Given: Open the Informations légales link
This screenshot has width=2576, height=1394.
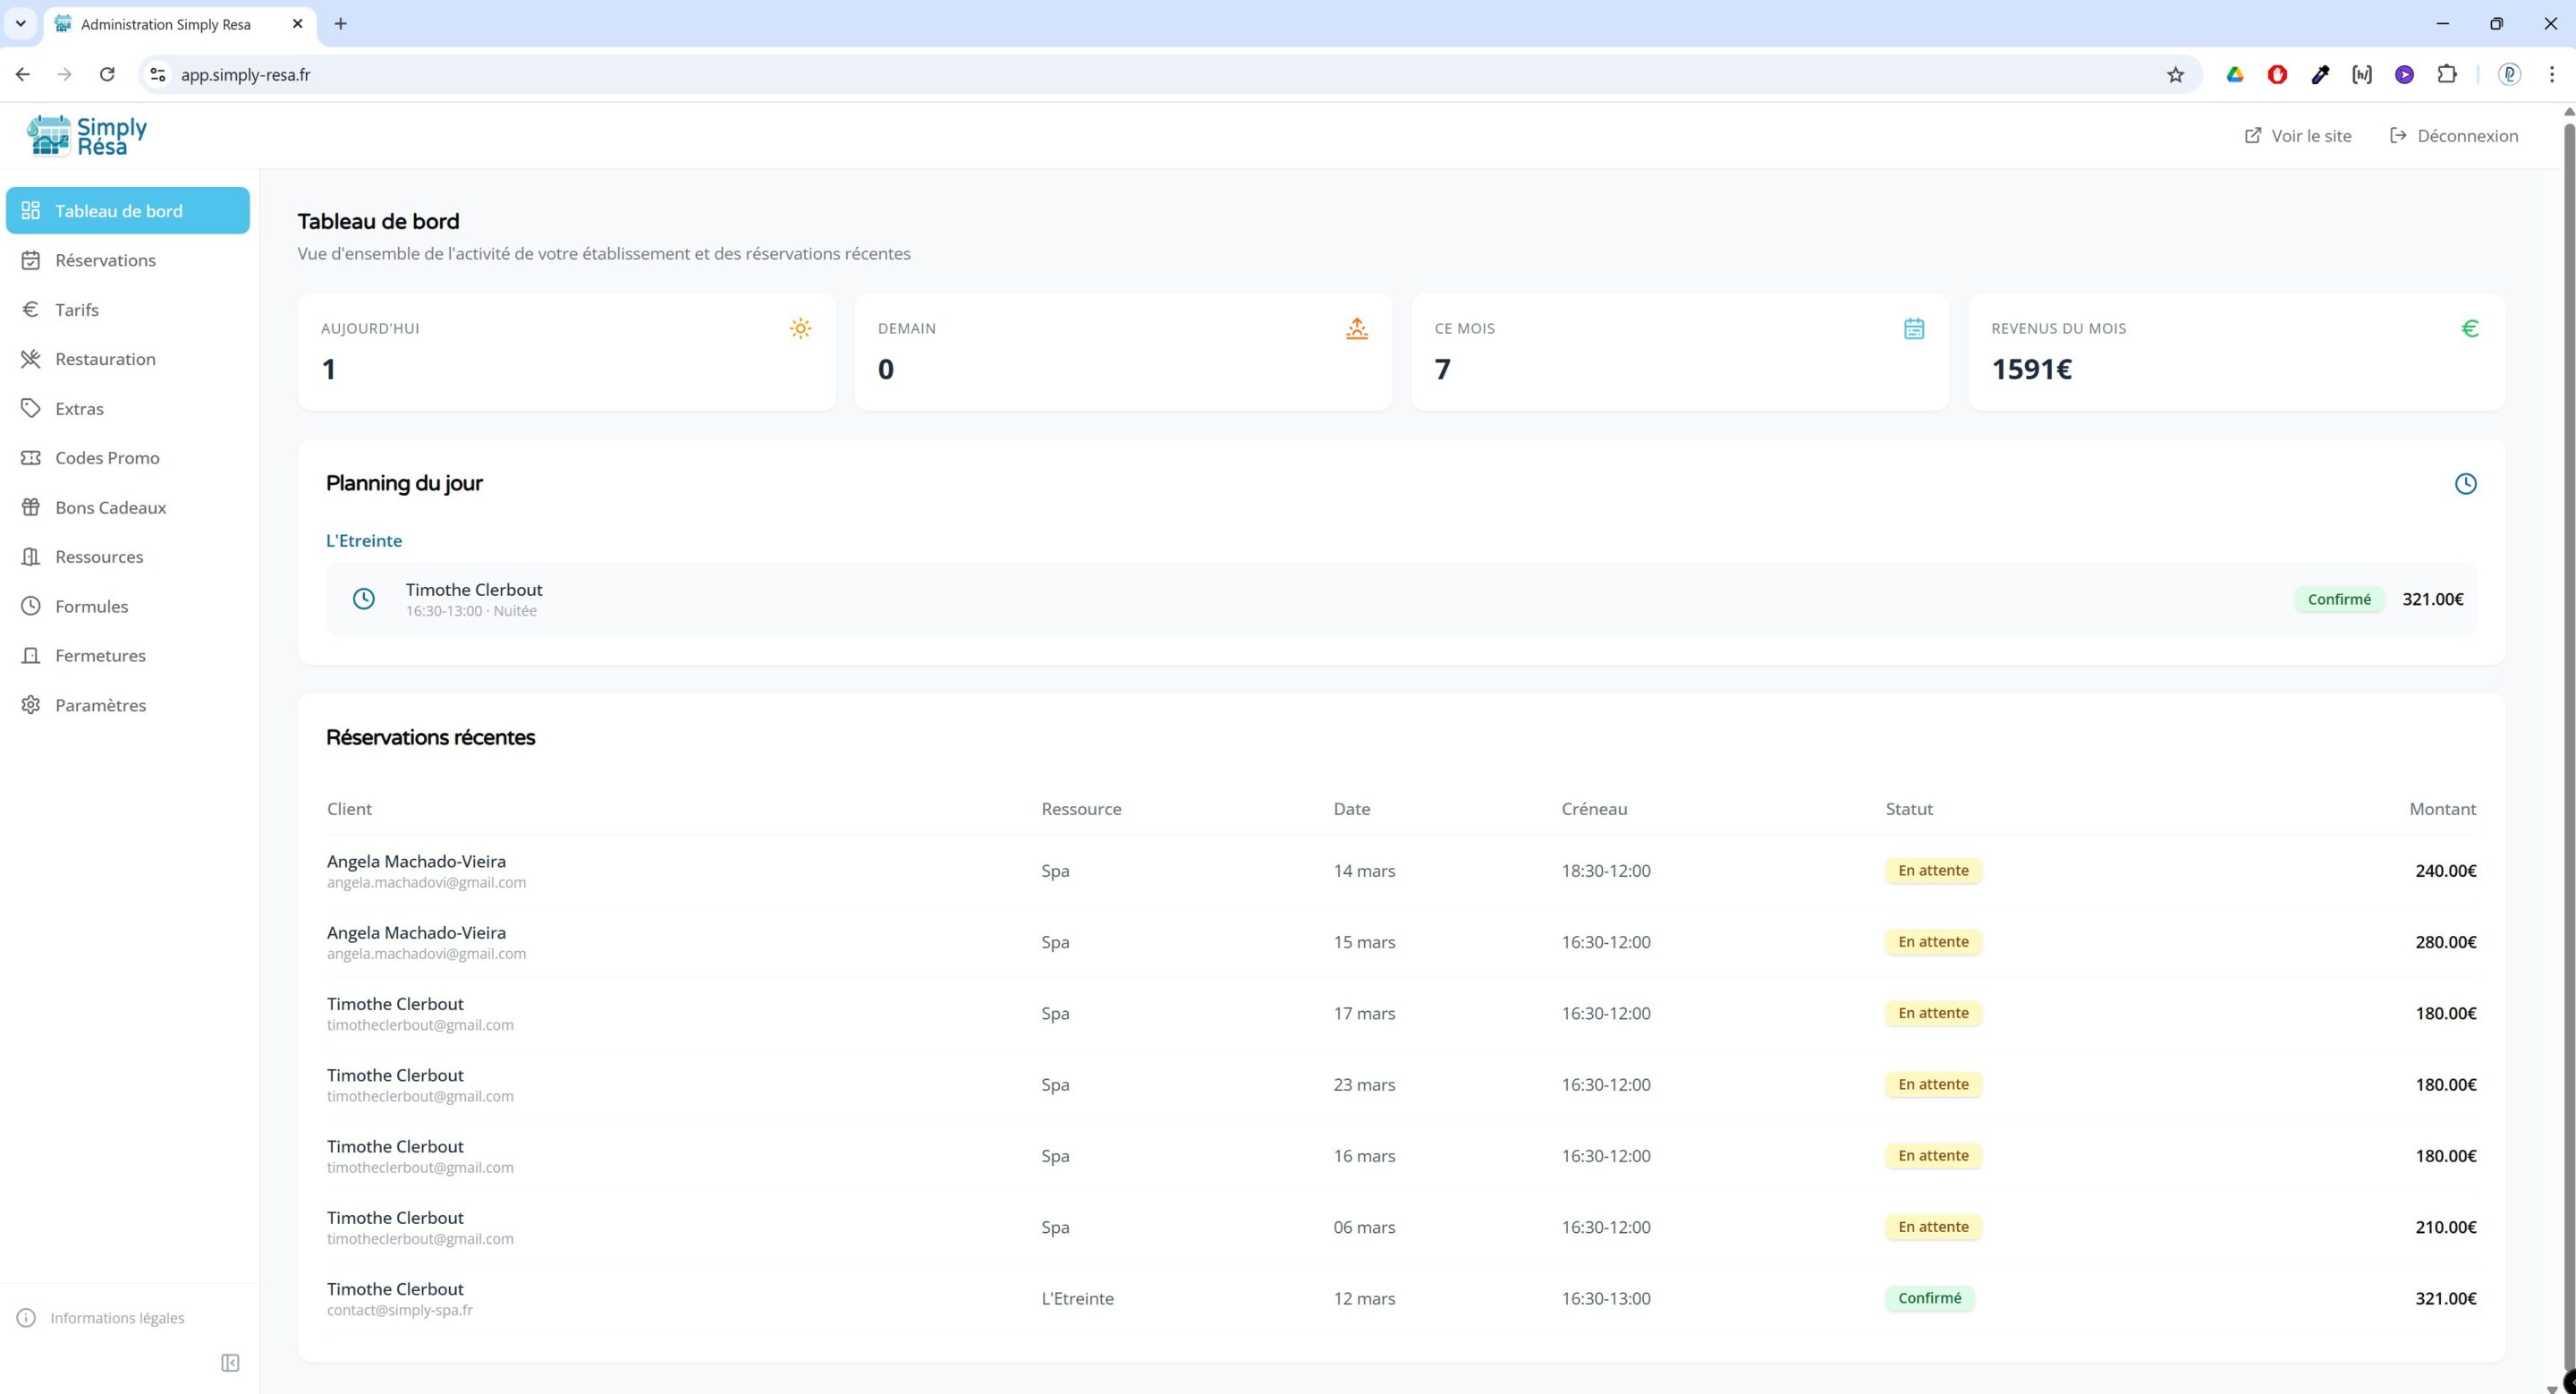Looking at the screenshot, I should (116, 1318).
